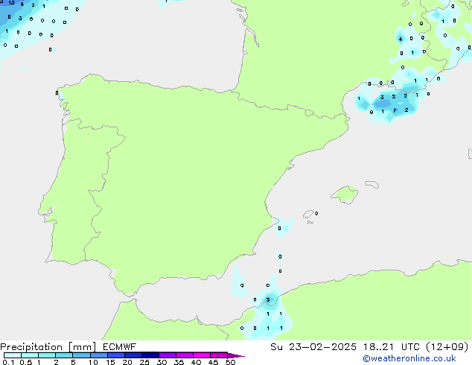Click the 2–5 mm legend color box

[64, 355]
